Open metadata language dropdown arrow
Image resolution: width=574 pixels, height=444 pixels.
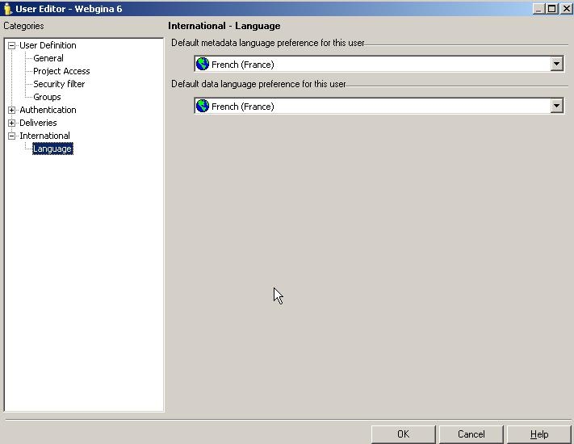pyautogui.click(x=556, y=64)
